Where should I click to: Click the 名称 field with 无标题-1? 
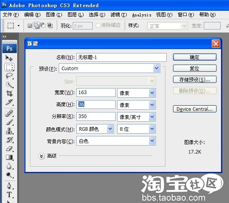(121, 57)
